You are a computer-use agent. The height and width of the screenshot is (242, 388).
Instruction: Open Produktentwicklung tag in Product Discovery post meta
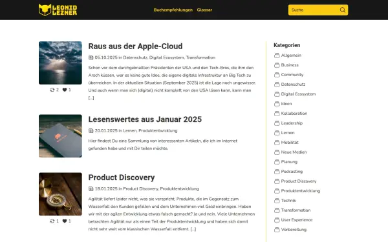[x=179, y=188]
